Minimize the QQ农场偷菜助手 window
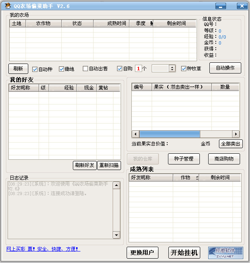 pyautogui.click(x=221, y=6)
